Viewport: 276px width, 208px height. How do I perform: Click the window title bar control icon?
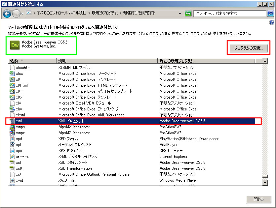point(4,4)
